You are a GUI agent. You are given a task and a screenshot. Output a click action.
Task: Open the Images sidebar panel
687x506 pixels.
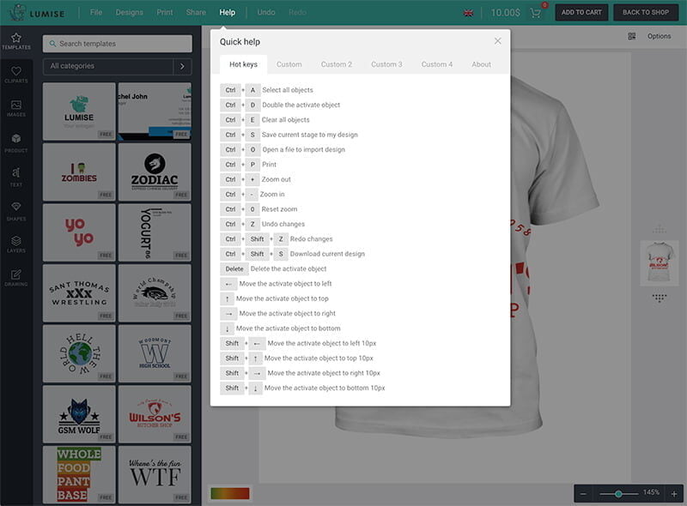15,108
